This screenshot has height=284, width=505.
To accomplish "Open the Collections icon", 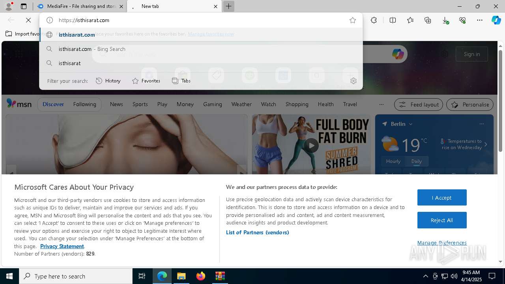I will pyautogui.click(x=428, y=20).
